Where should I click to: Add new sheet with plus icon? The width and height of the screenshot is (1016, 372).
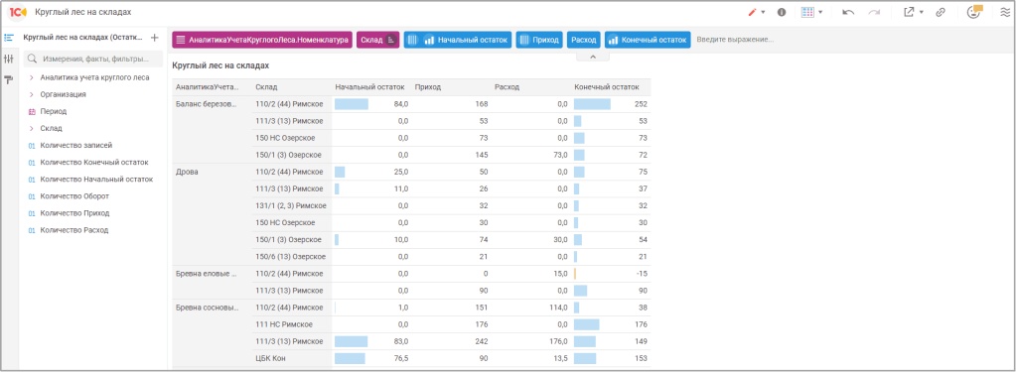point(154,38)
